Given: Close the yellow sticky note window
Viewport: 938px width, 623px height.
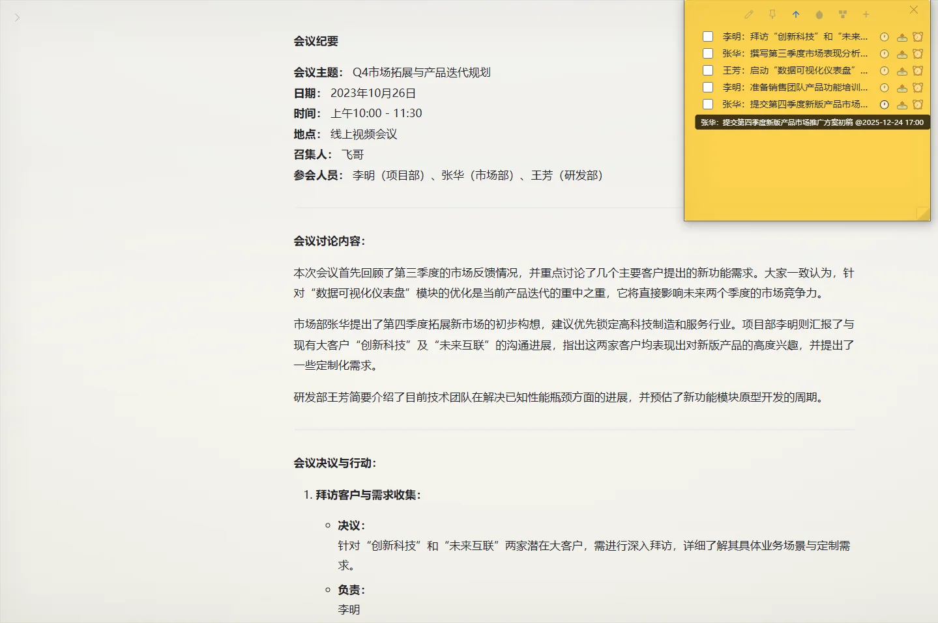Looking at the screenshot, I should (914, 10).
